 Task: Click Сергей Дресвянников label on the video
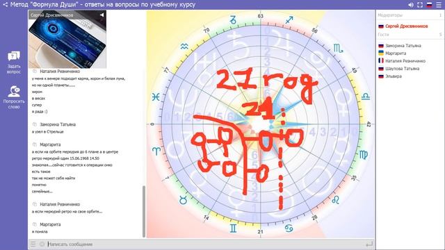pos(52,15)
